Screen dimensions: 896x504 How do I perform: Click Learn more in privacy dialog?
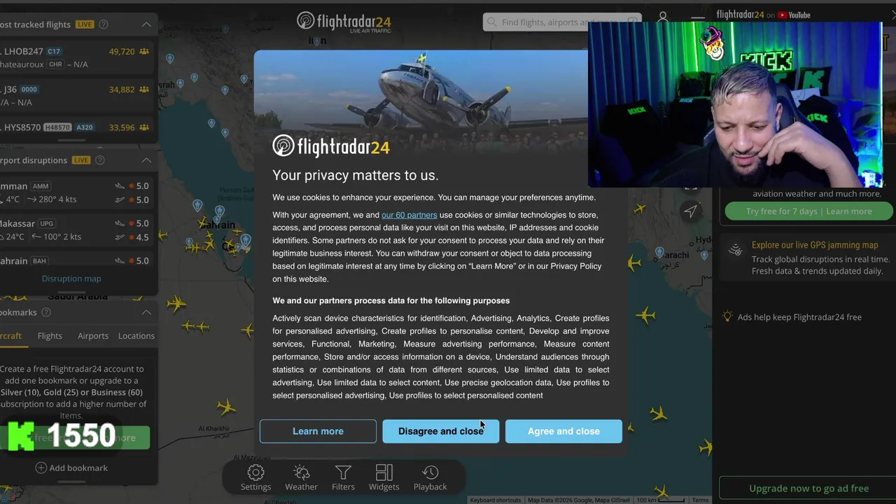318,431
